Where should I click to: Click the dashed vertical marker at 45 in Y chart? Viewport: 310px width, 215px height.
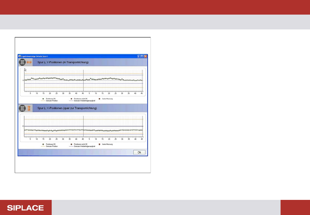83,81
